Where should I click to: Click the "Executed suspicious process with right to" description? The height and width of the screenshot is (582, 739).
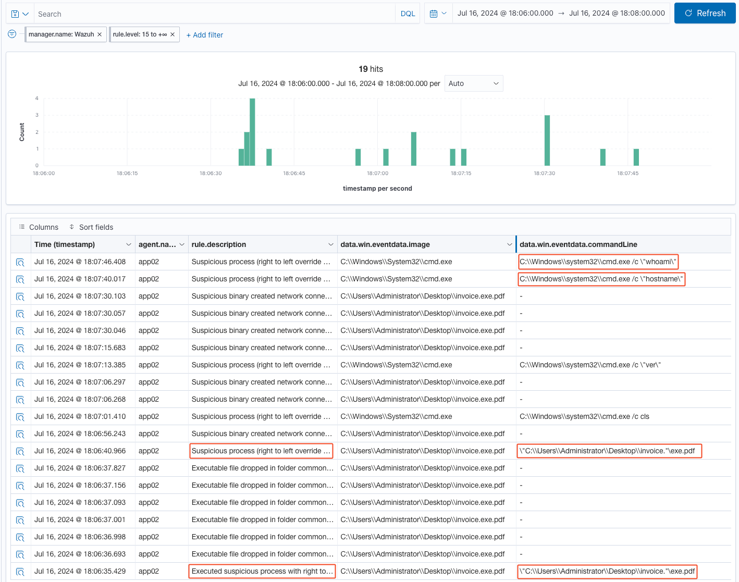click(262, 571)
